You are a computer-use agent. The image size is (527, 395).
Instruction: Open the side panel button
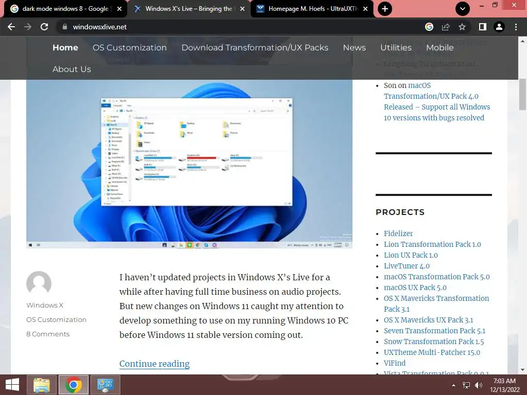[x=483, y=27]
